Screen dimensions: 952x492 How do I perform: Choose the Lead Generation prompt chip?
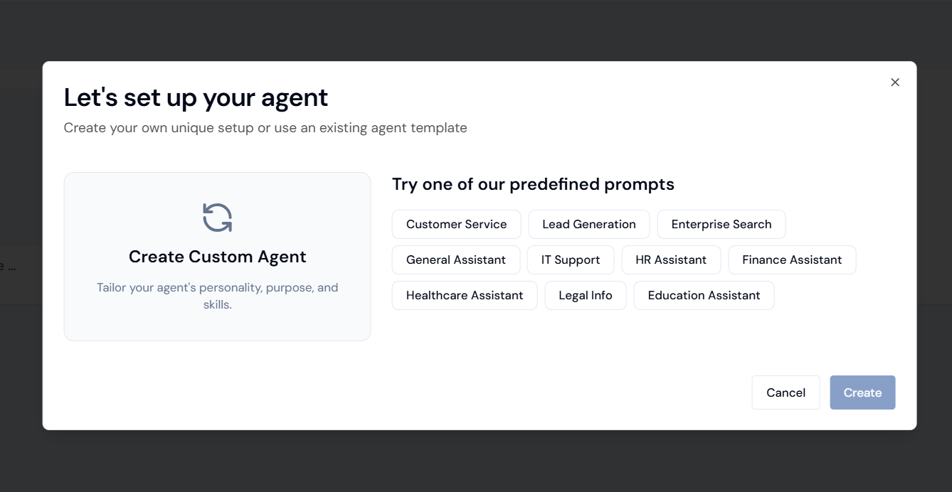click(x=588, y=225)
